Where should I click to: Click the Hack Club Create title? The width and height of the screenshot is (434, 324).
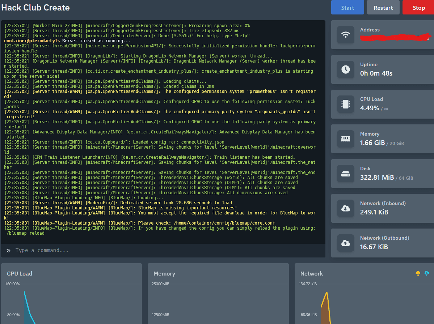(x=35, y=8)
